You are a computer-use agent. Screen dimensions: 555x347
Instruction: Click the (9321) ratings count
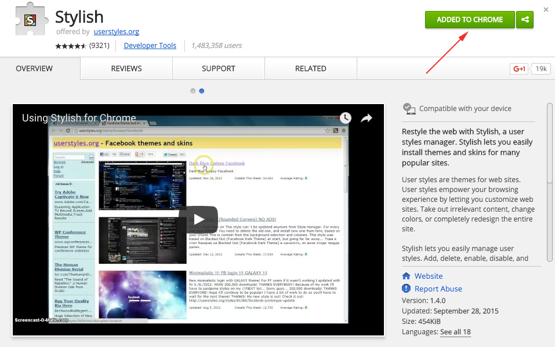(99, 46)
